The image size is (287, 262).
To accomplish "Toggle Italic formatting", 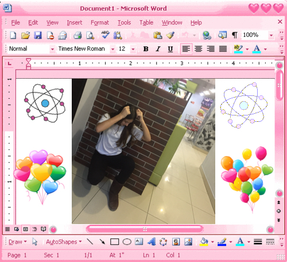I will click(158, 49).
